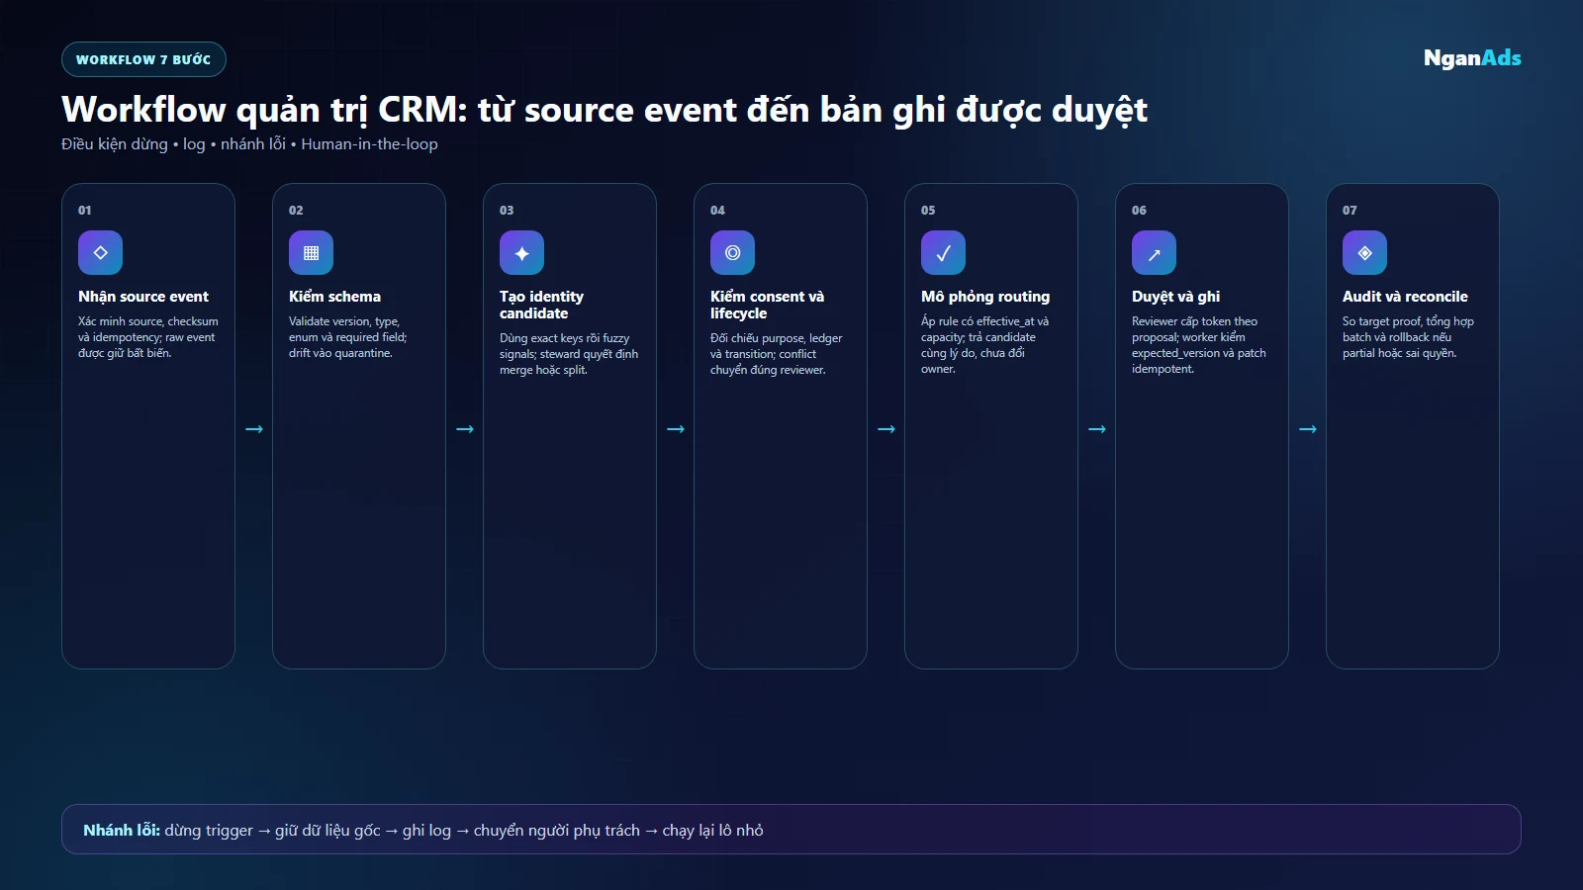
Task: Click the circle icon above Kiểm consent và lifecycle
Action: (732, 253)
